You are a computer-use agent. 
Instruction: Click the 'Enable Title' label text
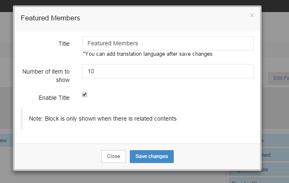[x=54, y=98]
